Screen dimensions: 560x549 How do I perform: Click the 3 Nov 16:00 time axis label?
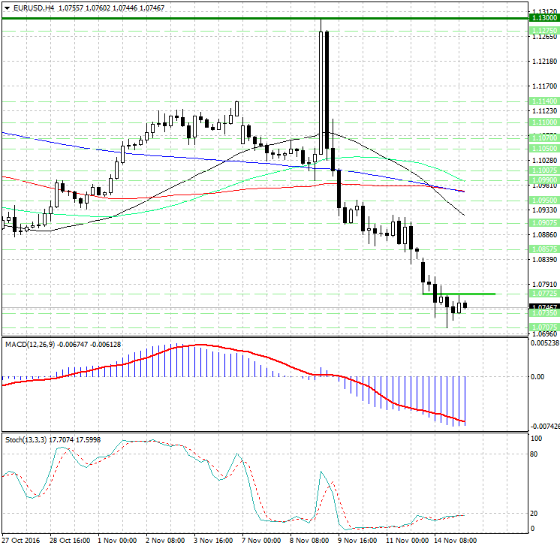point(213,540)
